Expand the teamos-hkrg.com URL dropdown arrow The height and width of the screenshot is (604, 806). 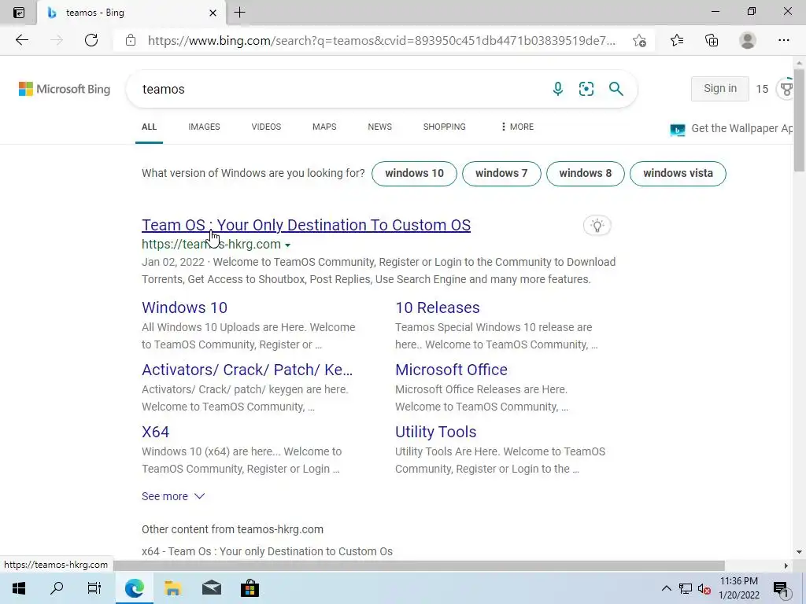[x=287, y=245]
